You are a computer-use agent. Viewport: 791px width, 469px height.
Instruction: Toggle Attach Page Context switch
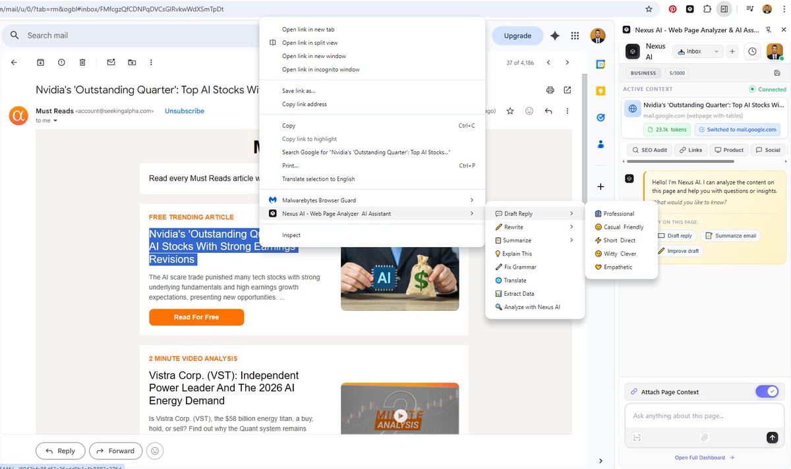pos(767,391)
